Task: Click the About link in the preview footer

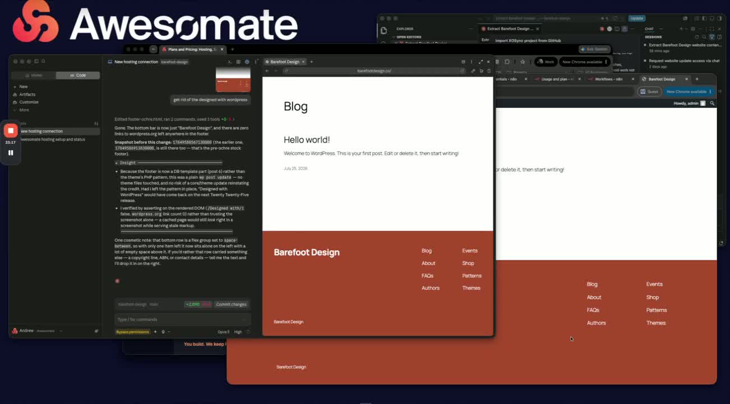Action: click(x=428, y=263)
